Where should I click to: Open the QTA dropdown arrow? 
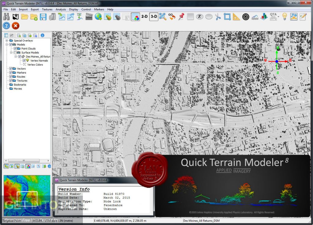click(x=278, y=17)
